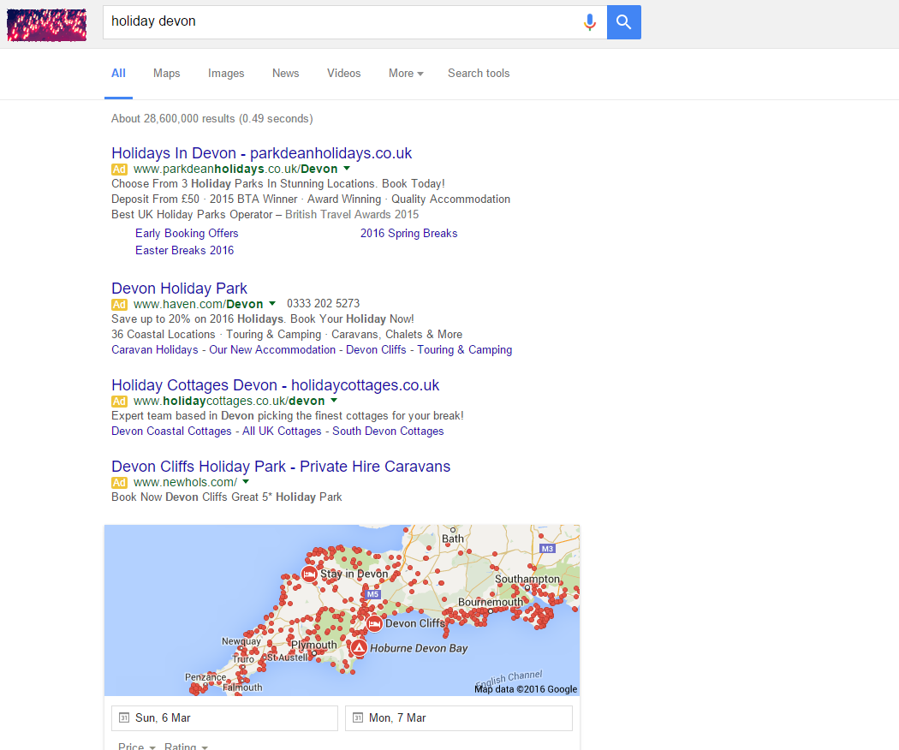Click the Southampton label on the map
Image resolution: width=899 pixels, height=750 pixels.
(x=527, y=579)
